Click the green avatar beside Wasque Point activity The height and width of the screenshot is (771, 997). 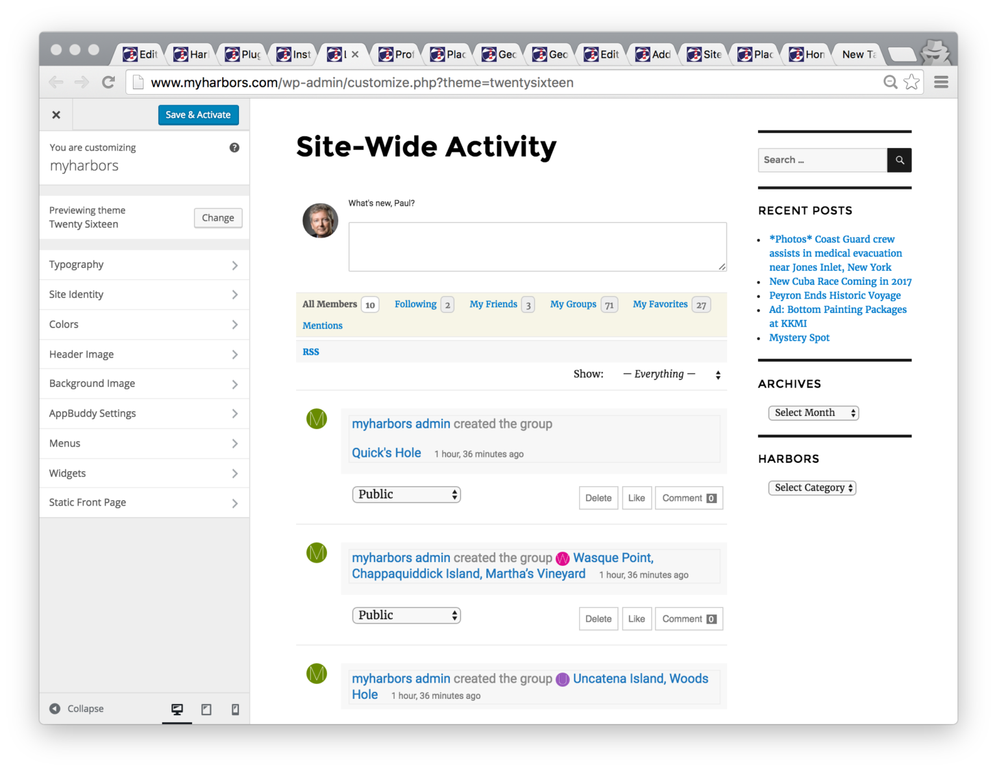coord(317,553)
